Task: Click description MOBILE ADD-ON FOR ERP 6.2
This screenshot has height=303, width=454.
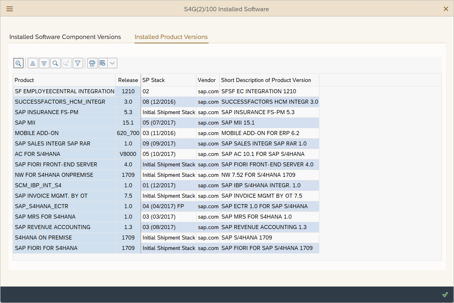Action: pyautogui.click(x=269, y=133)
